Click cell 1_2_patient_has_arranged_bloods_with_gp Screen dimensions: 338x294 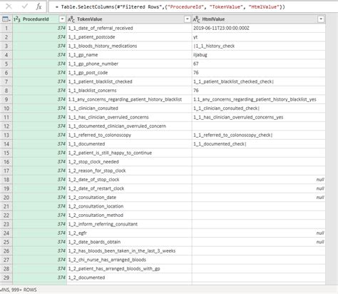(129, 268)
